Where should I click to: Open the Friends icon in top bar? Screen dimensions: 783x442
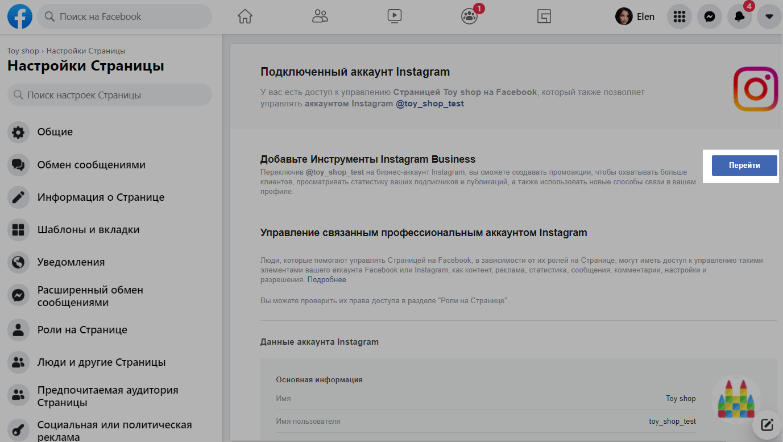pyautogui.click(x=320, y=16)
